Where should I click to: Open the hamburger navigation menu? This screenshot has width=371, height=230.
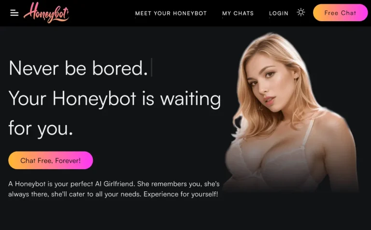(14, 13)
